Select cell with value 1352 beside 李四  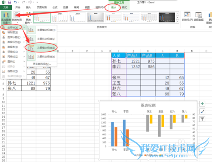[133, 66]
